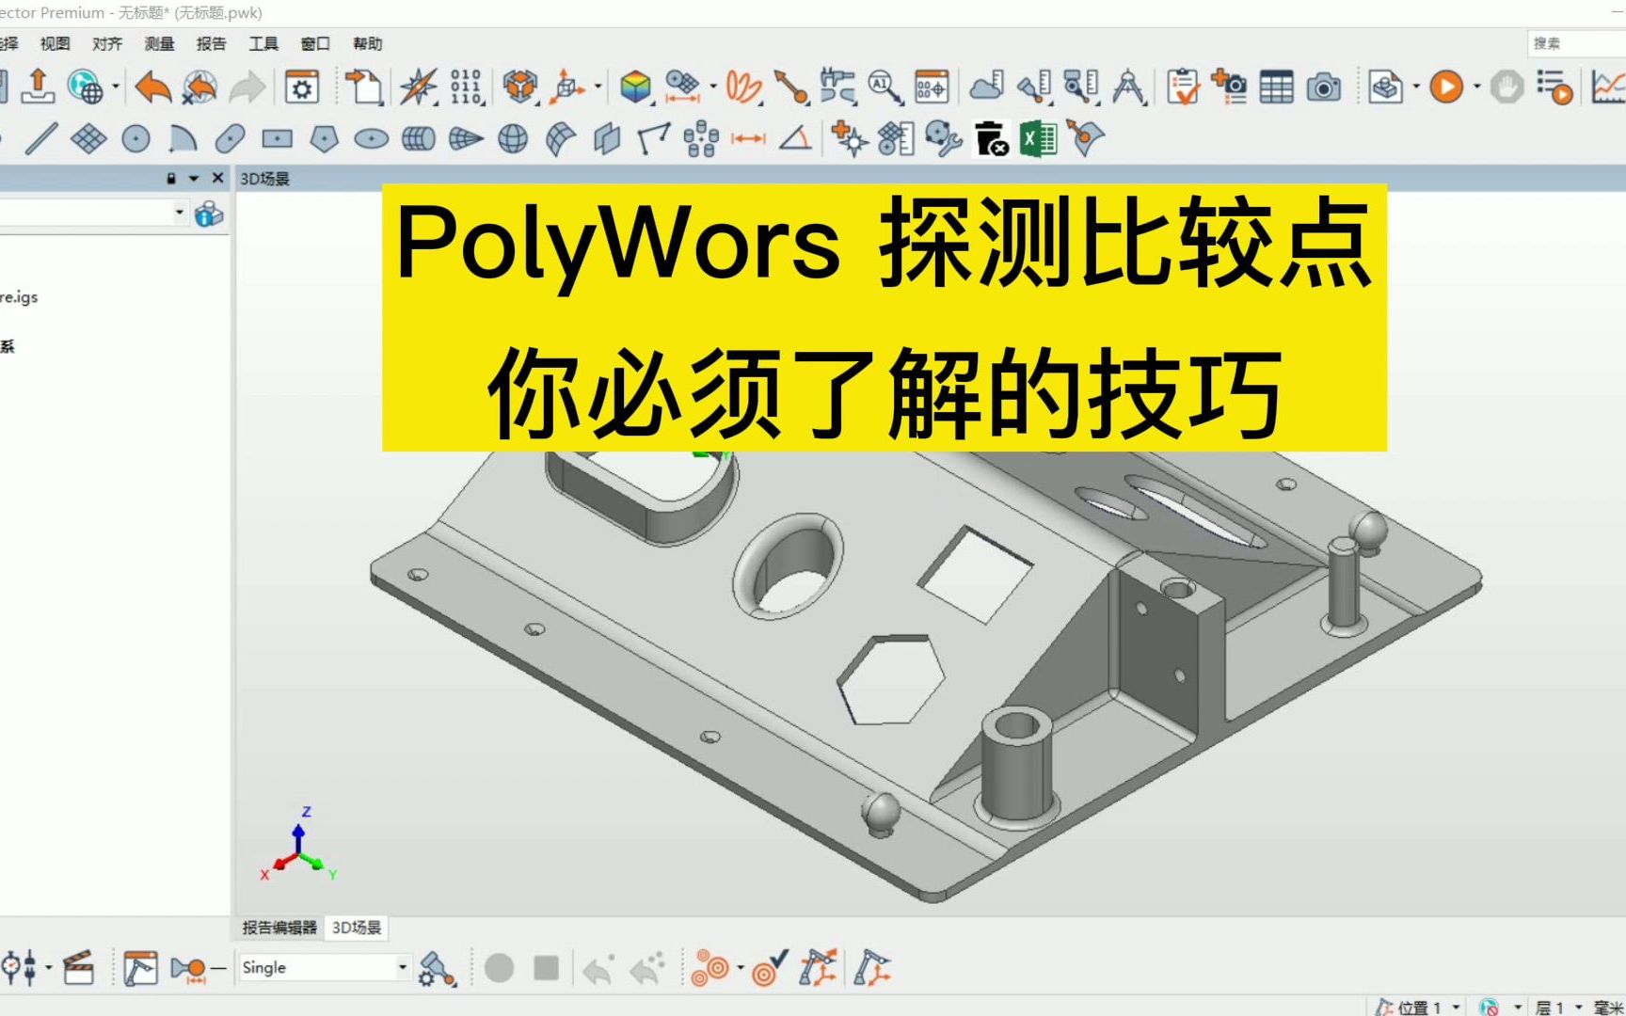Viewport: 1626px width, 1016px height.
Task: Open the tree panel options menu arrow
Action: pyautogui.click(x=194, y=178)
